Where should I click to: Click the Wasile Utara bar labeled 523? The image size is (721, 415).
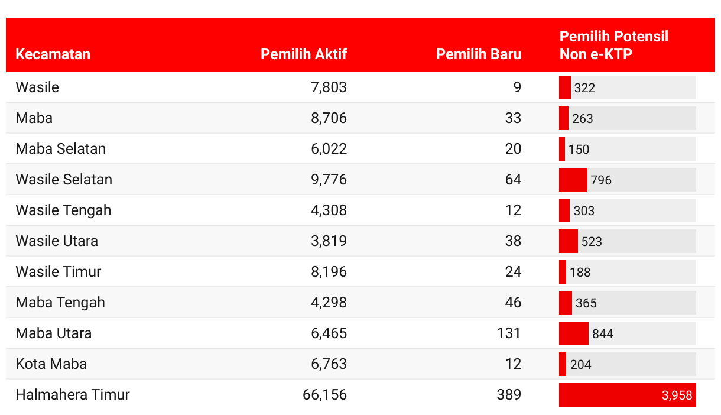click(569, 241)
